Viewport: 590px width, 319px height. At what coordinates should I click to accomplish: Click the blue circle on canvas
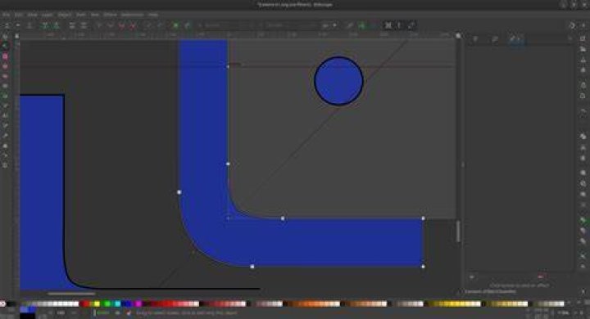tap(338, 81)
